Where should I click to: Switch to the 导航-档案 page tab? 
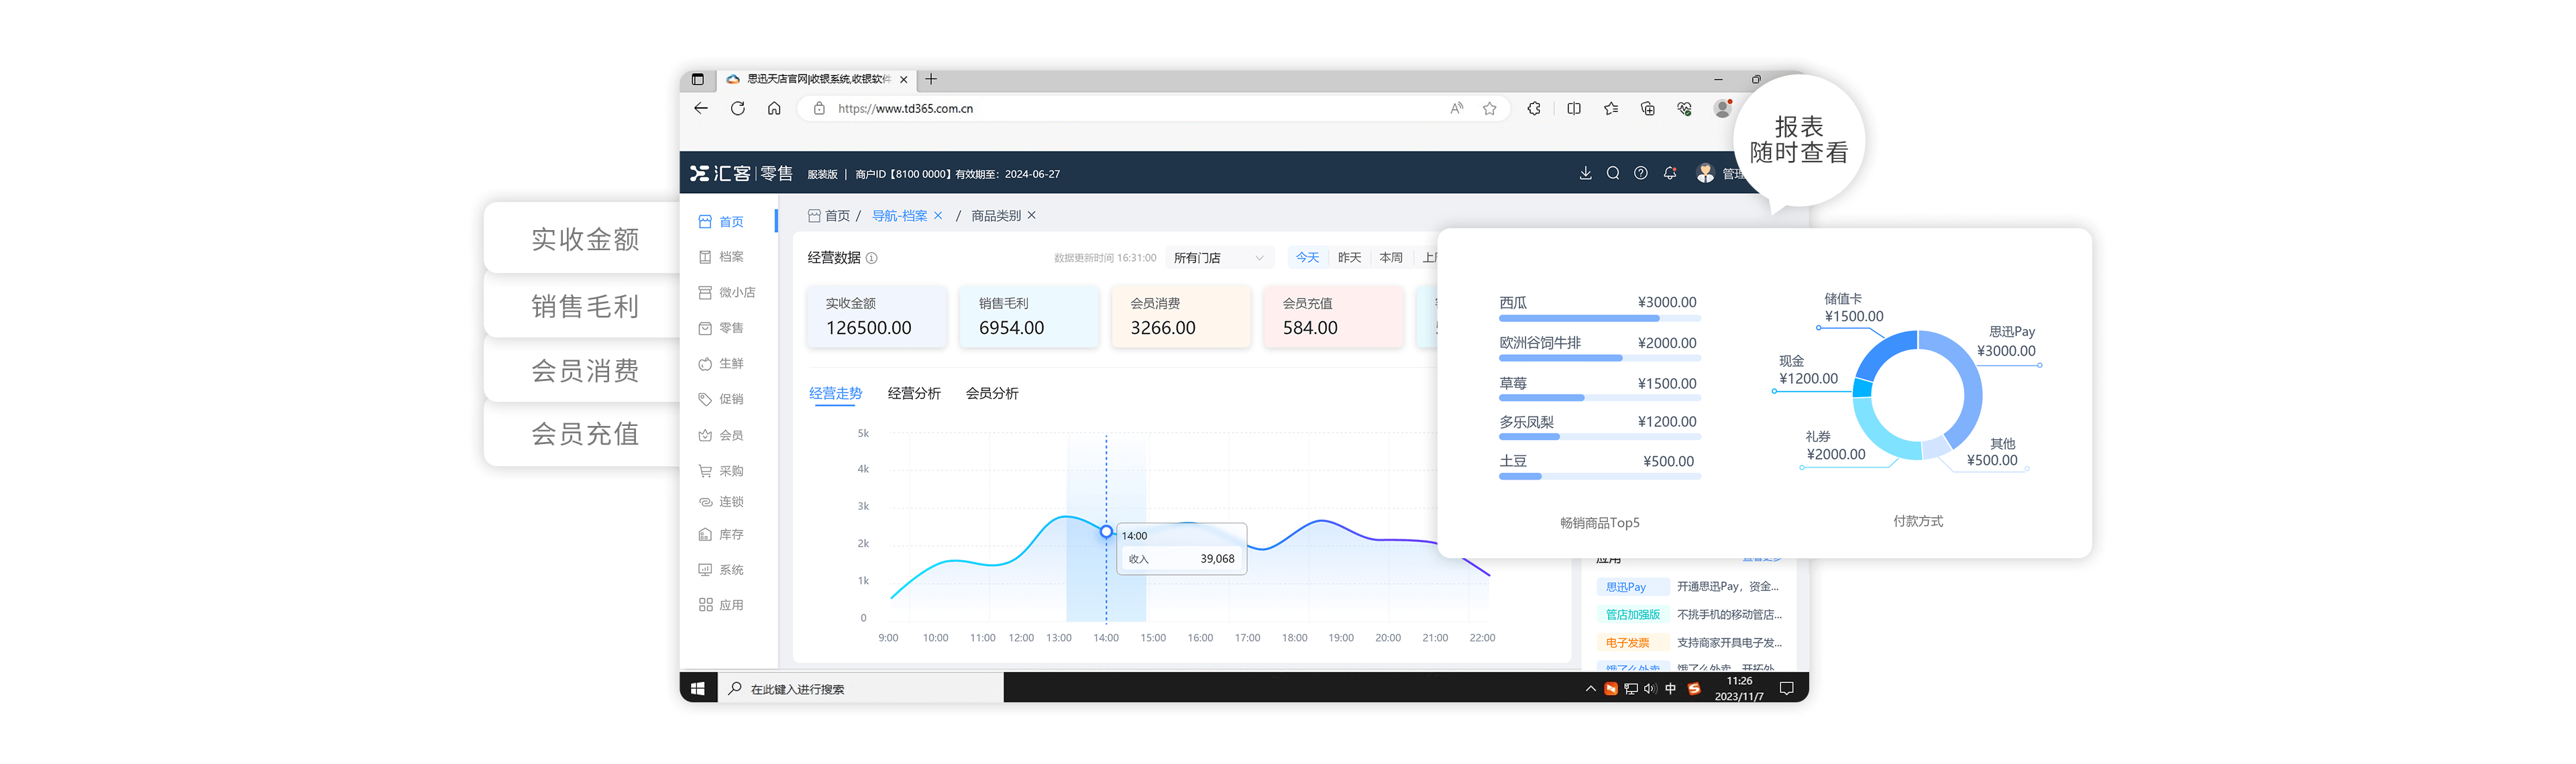coord(899,216)
